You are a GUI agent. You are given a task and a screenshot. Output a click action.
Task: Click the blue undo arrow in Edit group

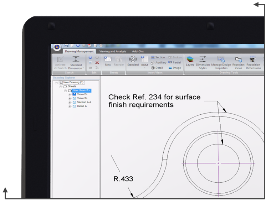[90, 57]
